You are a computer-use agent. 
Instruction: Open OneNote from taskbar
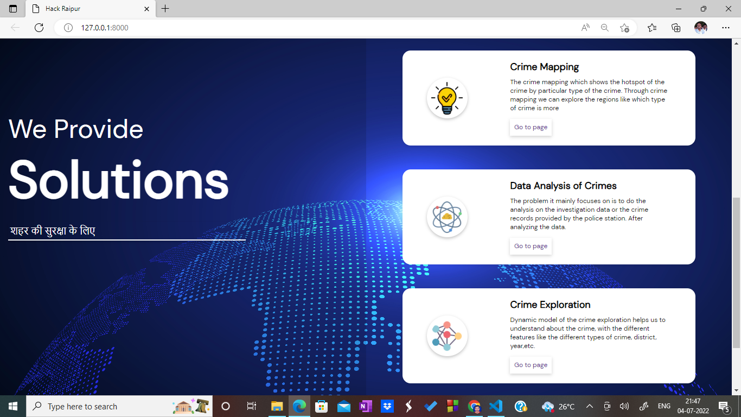tap(365, 406)
